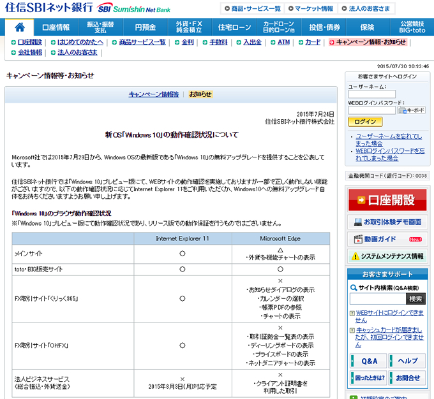The width and height of the screenshot is (434, 399).
Task: Select the 保険 tab
Action: 368,27
